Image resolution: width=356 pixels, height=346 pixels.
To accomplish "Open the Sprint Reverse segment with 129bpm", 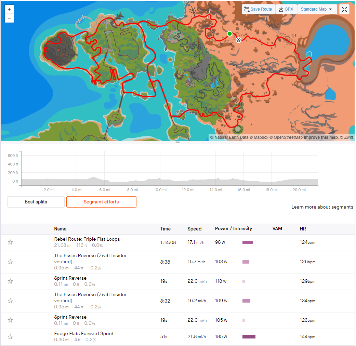I will tap(70, 278).
